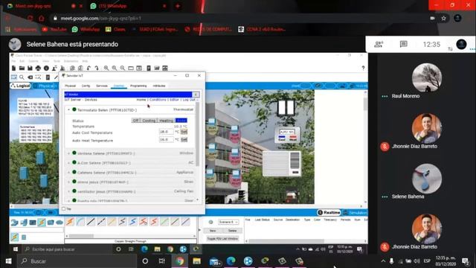Click Auto Heat Temperature input field
Image resolution: width=476 pixels, height=268 pixels.
click(167, 140)
